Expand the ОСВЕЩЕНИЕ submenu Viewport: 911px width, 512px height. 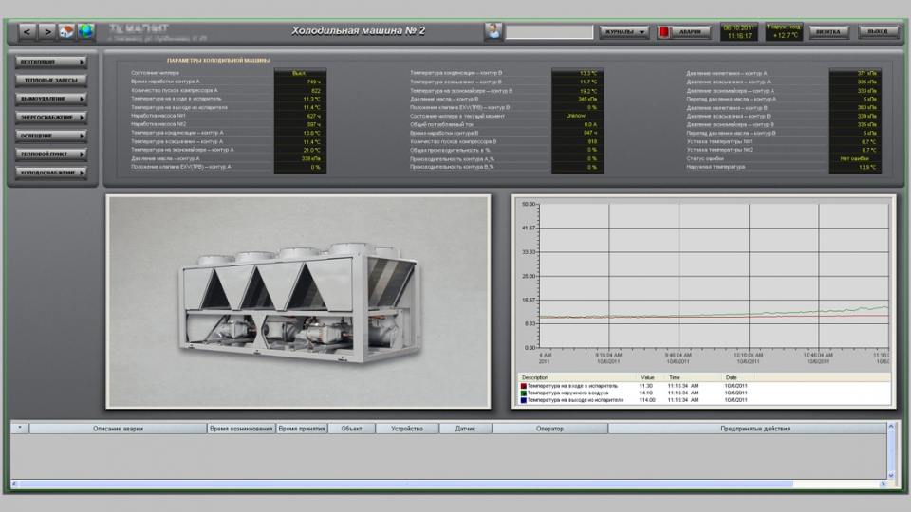click(51, 136)
